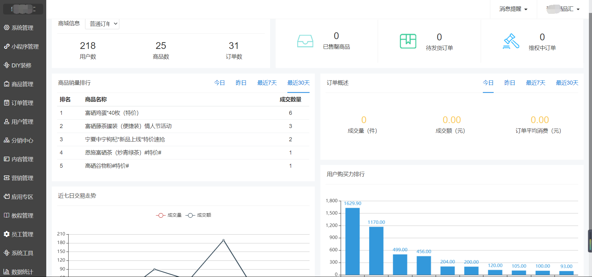
Task: Open 用户管理 menu in sidebar
Action: coord(23,122)
